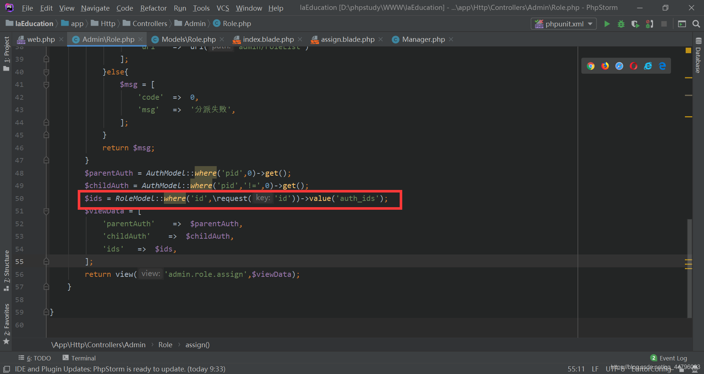704x374 pixels.
Task: Open preview in Chrome browser
Action: [x=590, y=66]
